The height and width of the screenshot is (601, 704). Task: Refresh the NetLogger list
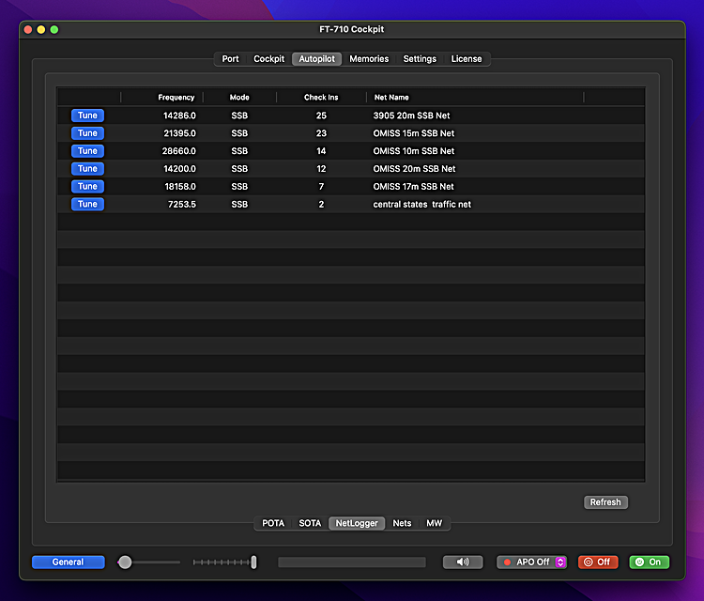click(605, 502)
